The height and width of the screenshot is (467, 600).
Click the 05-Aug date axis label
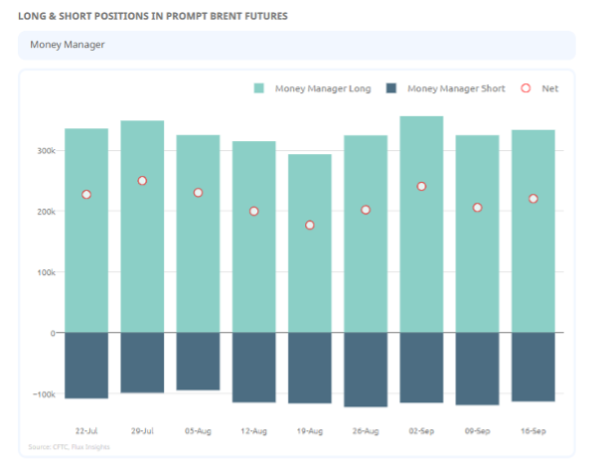(x=198, y=431)
